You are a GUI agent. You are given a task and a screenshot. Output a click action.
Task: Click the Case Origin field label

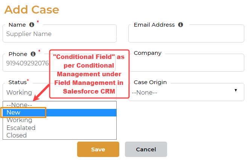tap(150, 82)
